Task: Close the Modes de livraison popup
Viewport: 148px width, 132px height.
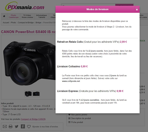Action: pyautogui.click(x=137, y=10)
